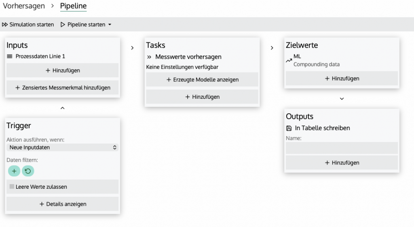The image size is (414, 227).
Task: Click Zensiertes Messmerkmal hinzufügen button
Action: point(62,87)
